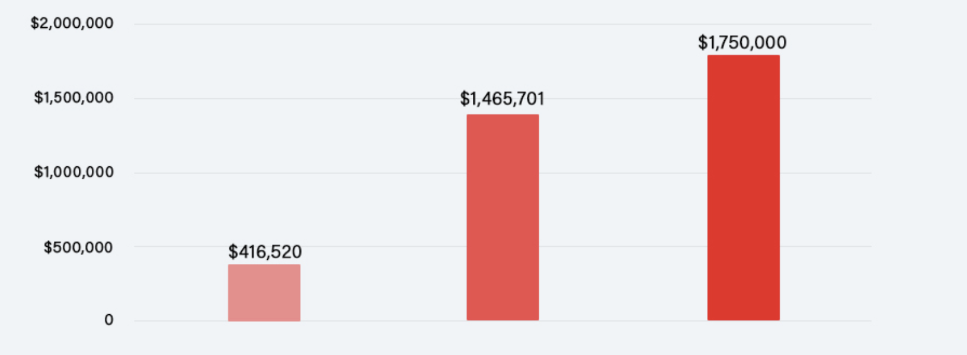Click the zero baseline of the chart
This screenshot has height=355, width=967.
coord(385,321)
